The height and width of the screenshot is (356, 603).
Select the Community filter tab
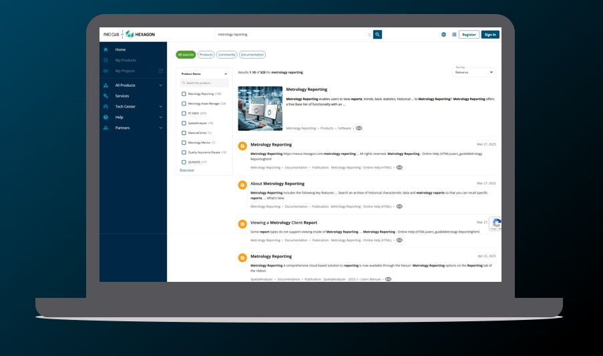[x=227, y=55]
